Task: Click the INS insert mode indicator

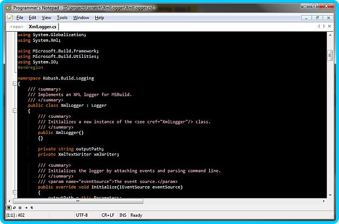Action: click(123, 215)
